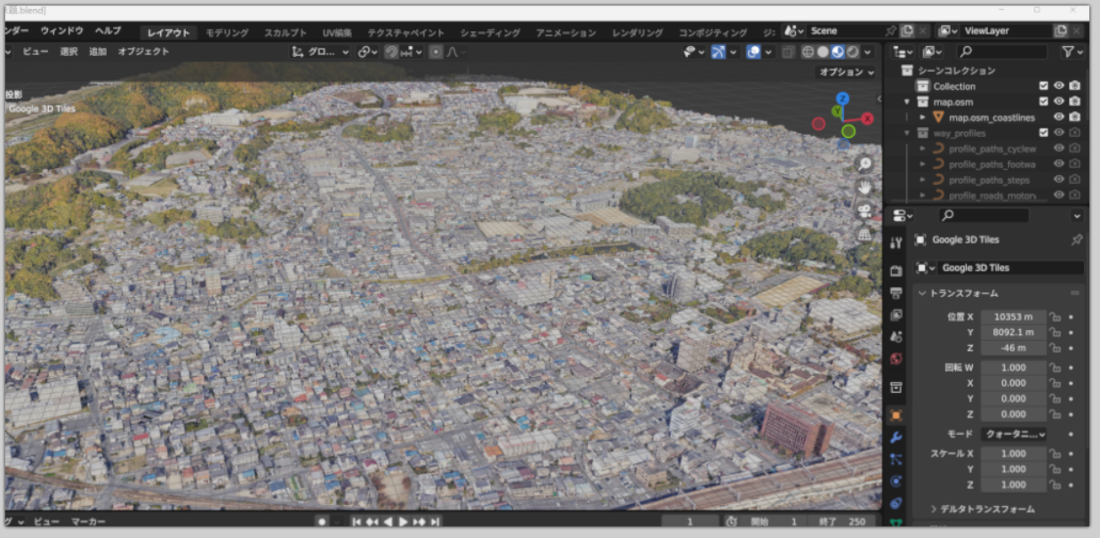Click the red X axis on navigation gizmo

pyautogui.click(x=868, y=119)
